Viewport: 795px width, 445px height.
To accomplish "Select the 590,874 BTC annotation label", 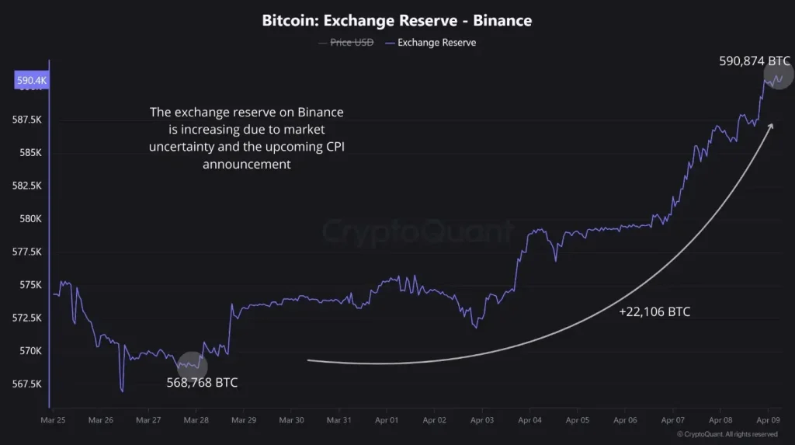I will tap(755, 60).
